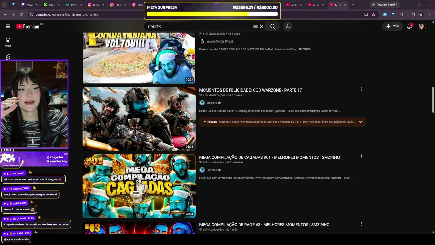Close the Twitch rhay tab
The height and width of the screenshot is (245, 435).
point(37,5)
